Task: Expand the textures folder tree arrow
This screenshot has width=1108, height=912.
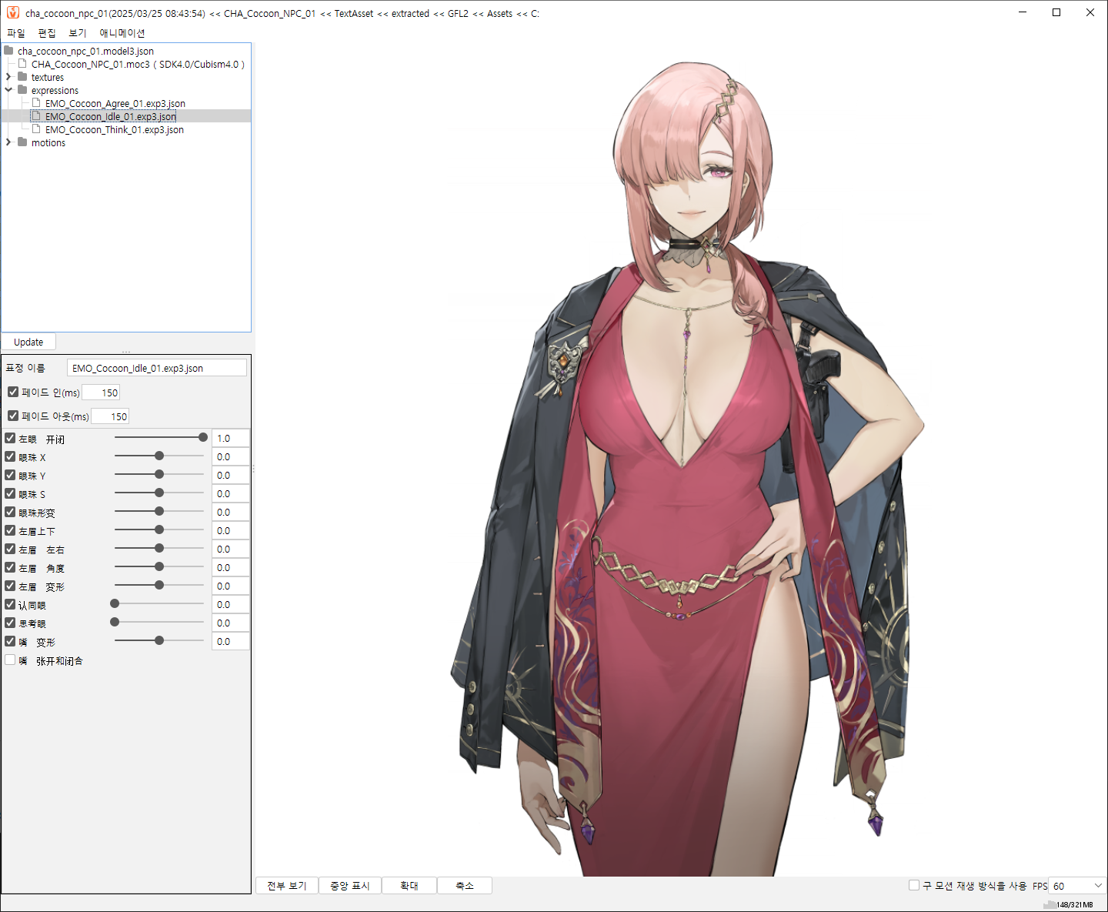Action: (x=8, y=77)
